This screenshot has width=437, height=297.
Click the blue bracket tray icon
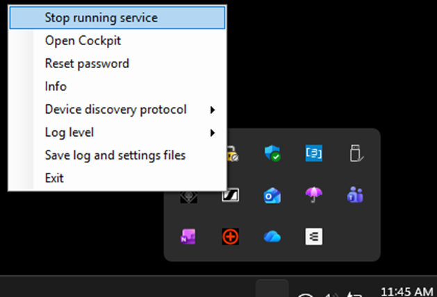click(x=314, y=154)
